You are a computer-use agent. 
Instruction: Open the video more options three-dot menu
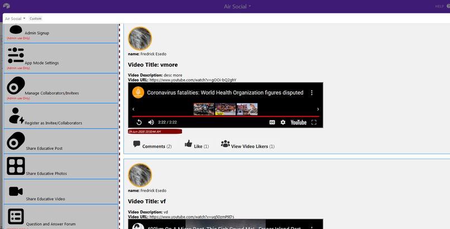coord(312,92)
